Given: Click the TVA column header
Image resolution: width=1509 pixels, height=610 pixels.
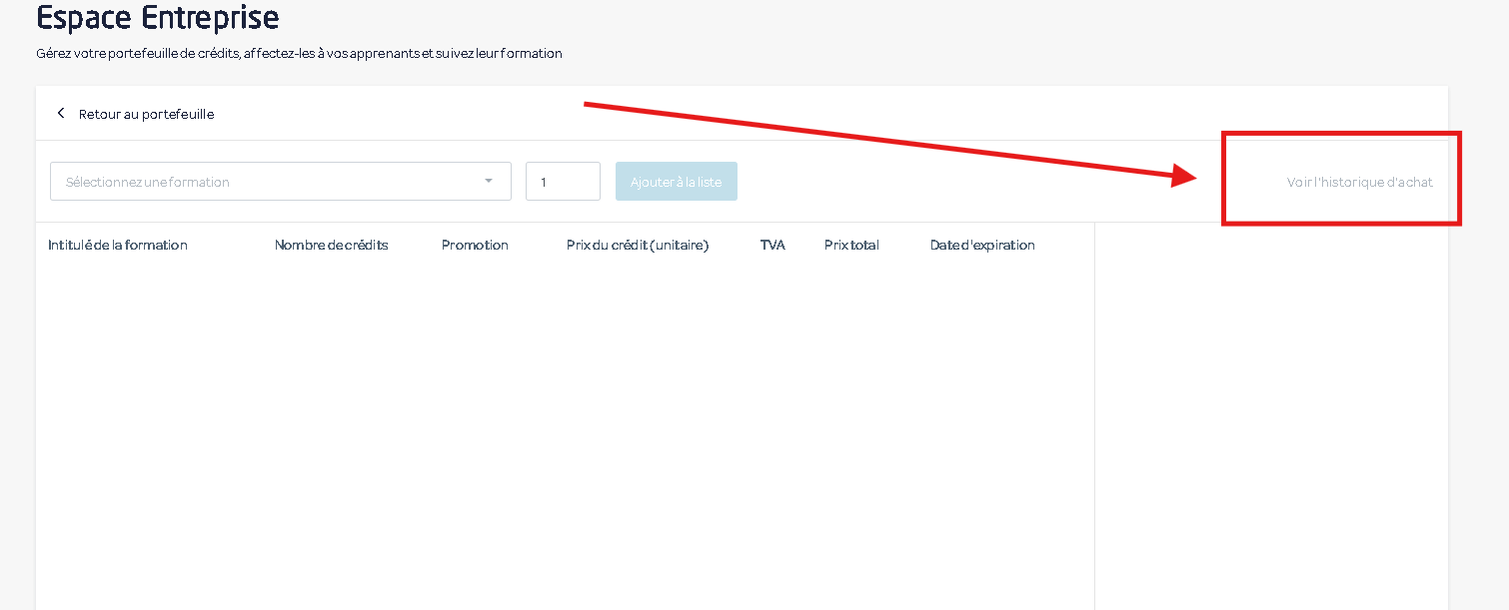Looking at the screenshot, I should [772, 245].
